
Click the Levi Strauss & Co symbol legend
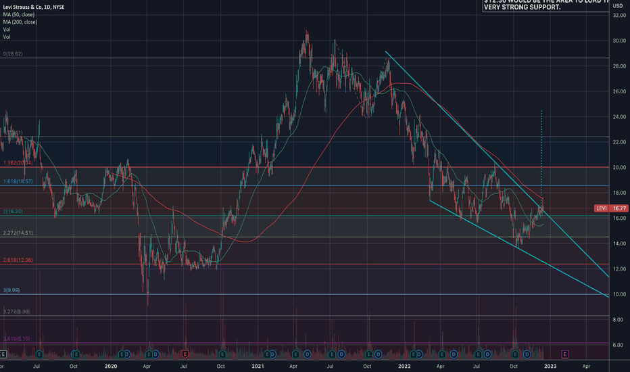click(x=33, y=7)
